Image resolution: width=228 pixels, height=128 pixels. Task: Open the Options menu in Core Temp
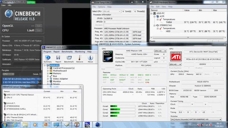(101, 7)
